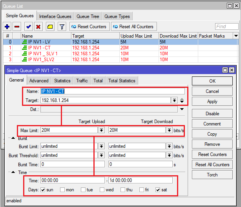
Task: Click the Name input field
Action: (112, 91)
